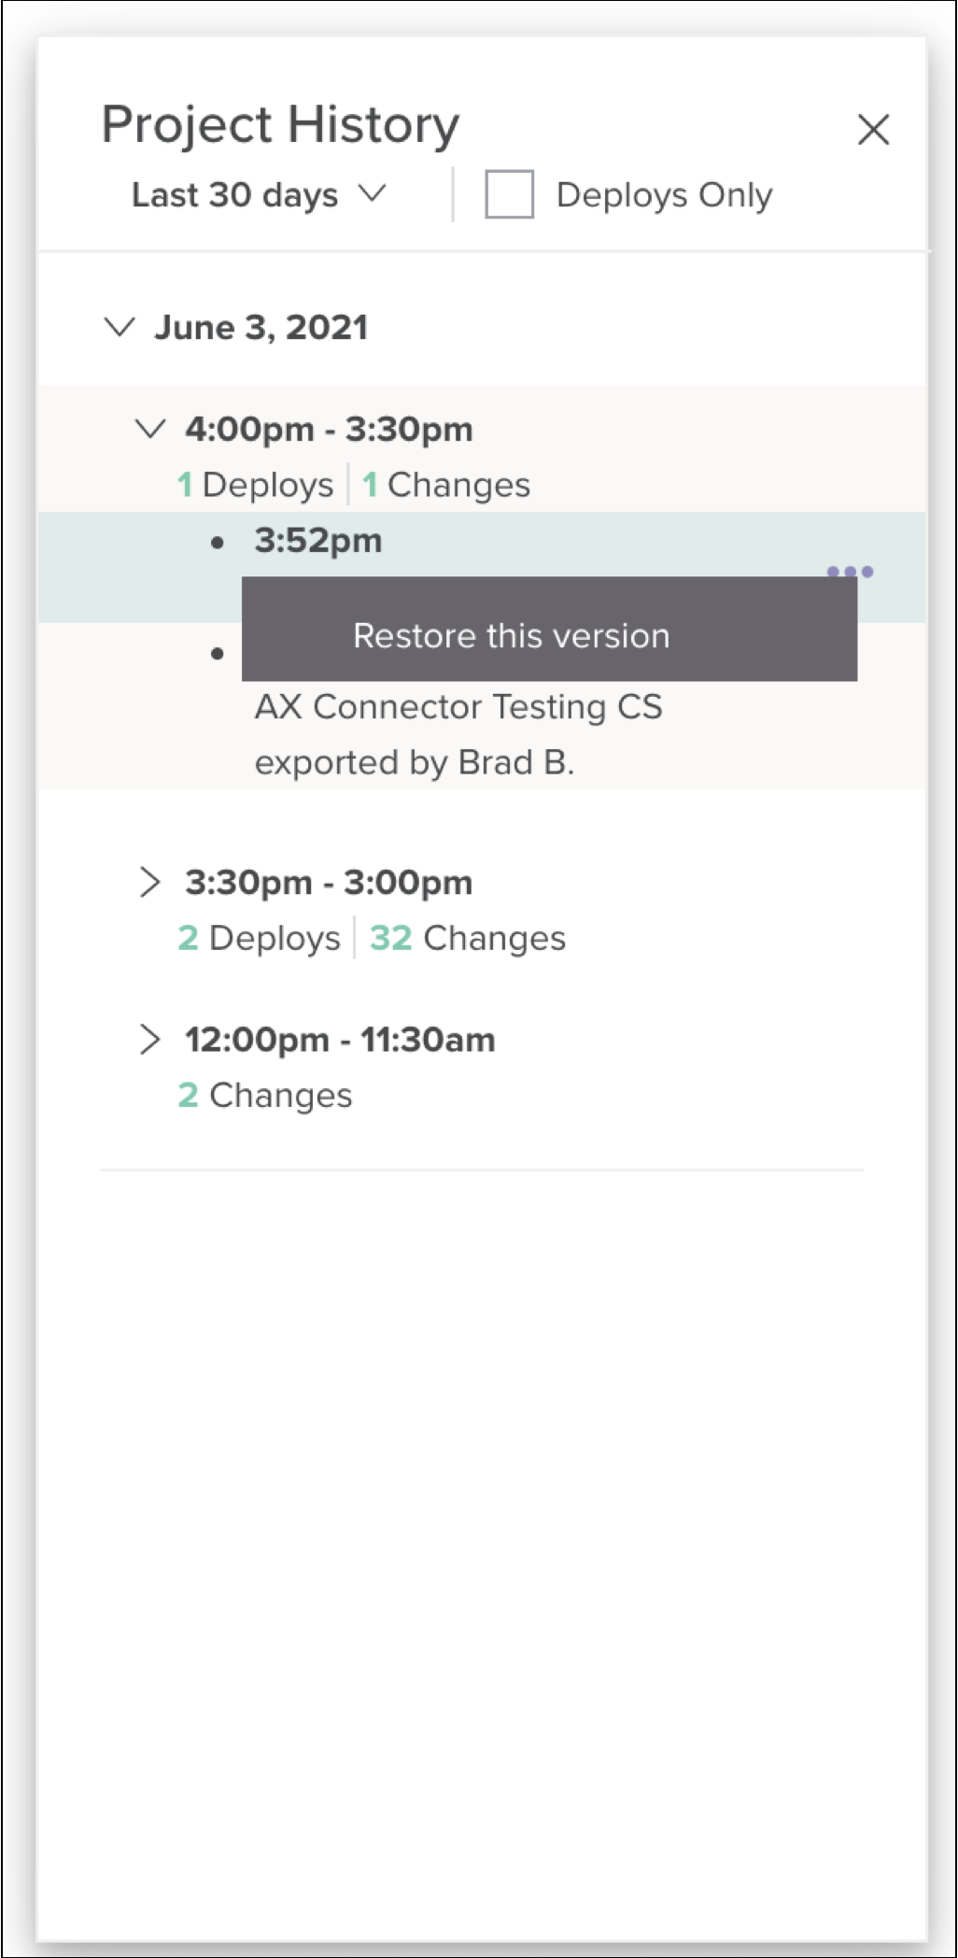Collapse the 4:00pm - 3:30pm group

[x=150, y=429]
